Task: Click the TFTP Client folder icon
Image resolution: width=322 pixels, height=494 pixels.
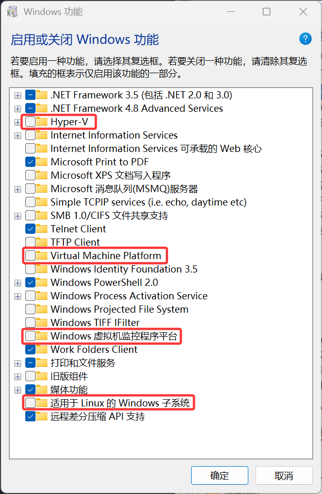Action: [42, 243]
